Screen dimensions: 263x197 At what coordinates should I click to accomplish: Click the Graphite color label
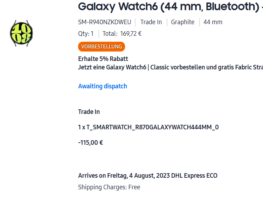pyautogui.click(x=182, y=22)
